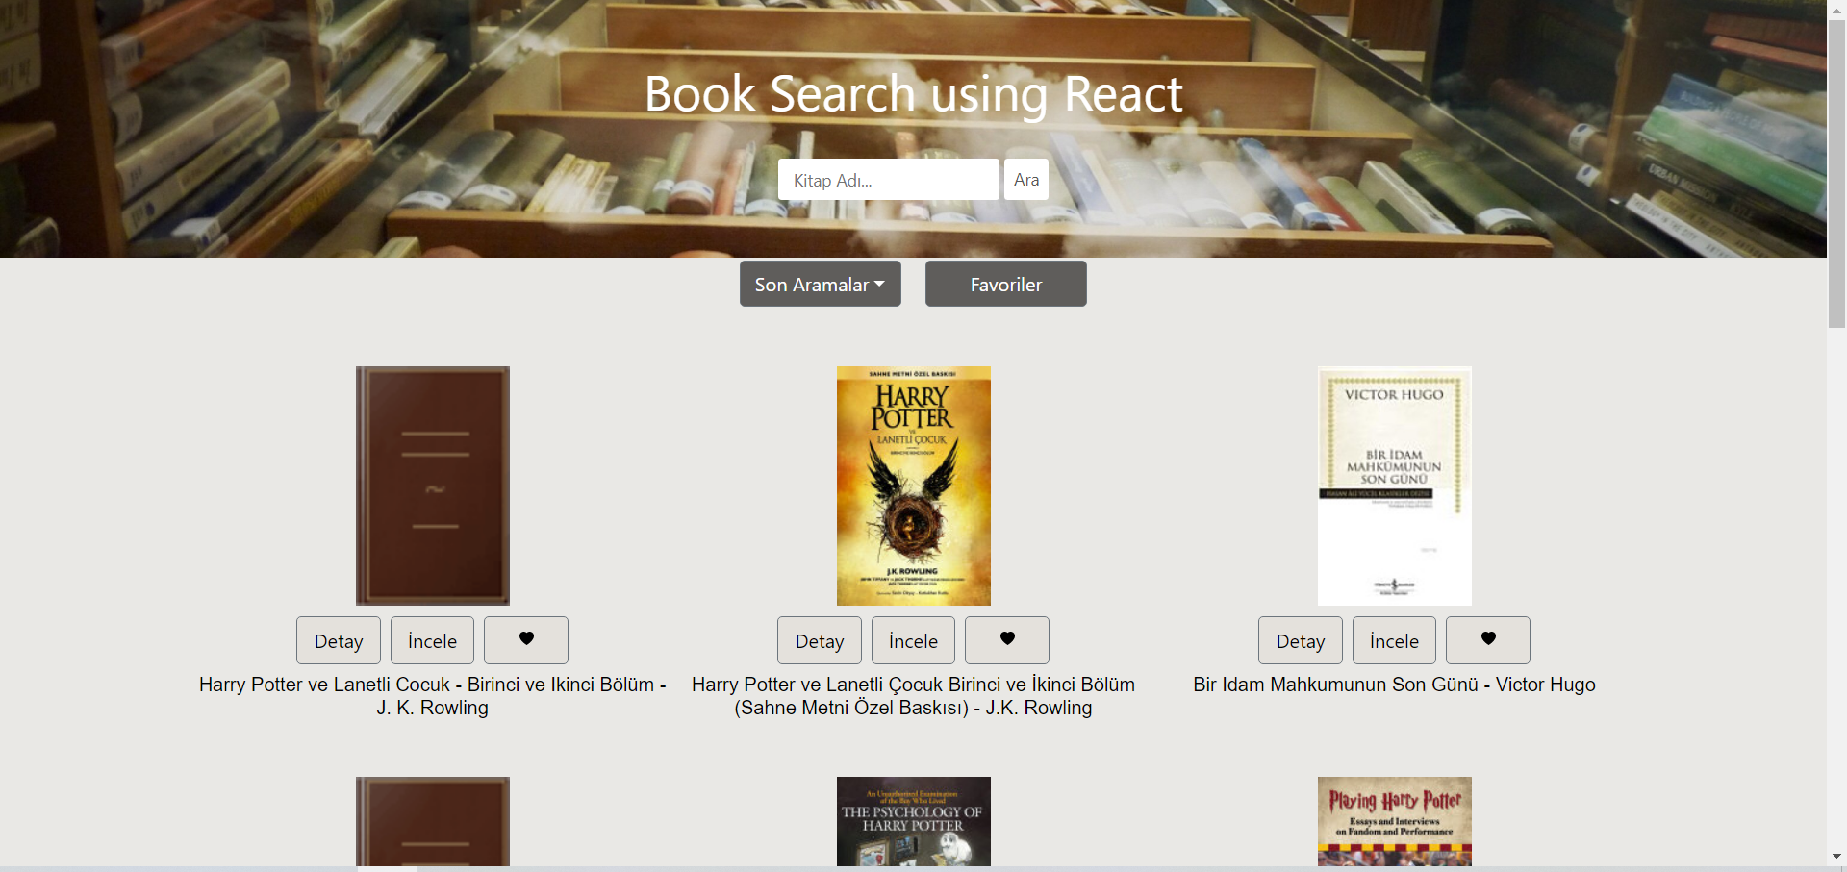Image resolution: width=1847 pixels, height=872 pixels.
Task: Click the Book Search using React heading
Action: point(913,94)
